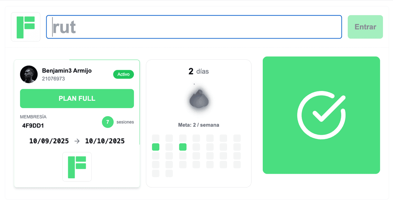393x213 pixels.
Task: Click Benjamin3 Armijo's profile avatar
Action: coord(29,74)
